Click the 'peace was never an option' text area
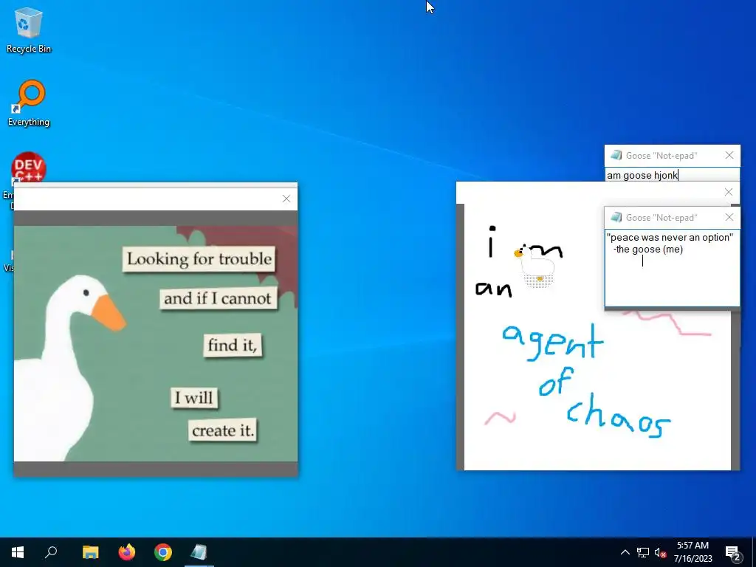The image size is (756, 567). (672, 268)
